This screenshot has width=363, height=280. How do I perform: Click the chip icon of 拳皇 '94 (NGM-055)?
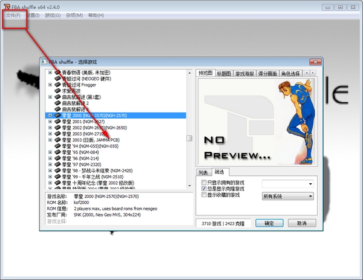click(x=57, y=146)
